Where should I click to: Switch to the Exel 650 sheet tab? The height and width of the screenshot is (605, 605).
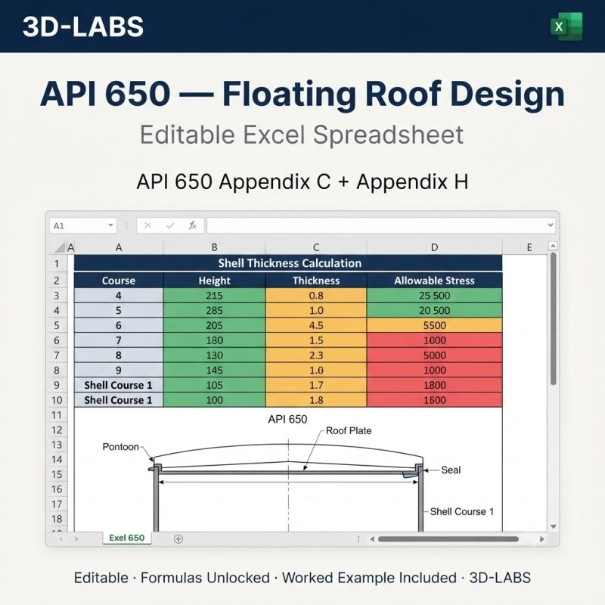[x=127, y=538]
